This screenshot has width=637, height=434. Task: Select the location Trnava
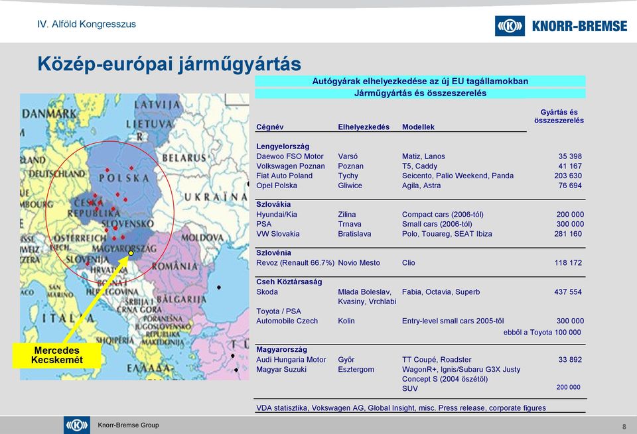point(348,224)
